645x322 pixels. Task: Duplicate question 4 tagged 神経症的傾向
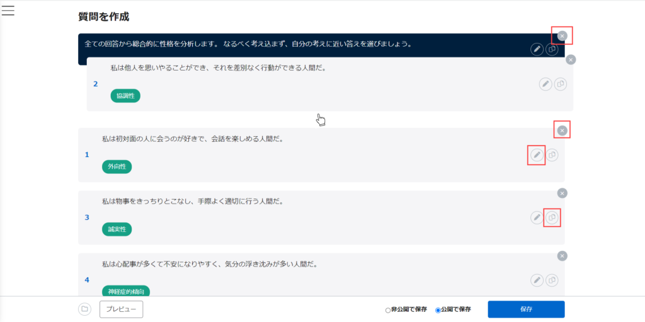552,280
